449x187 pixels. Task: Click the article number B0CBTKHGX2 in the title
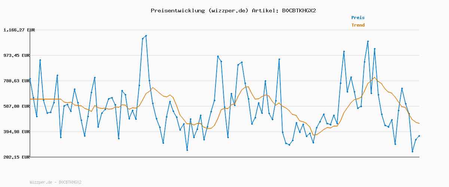click(x=297, y=10)
